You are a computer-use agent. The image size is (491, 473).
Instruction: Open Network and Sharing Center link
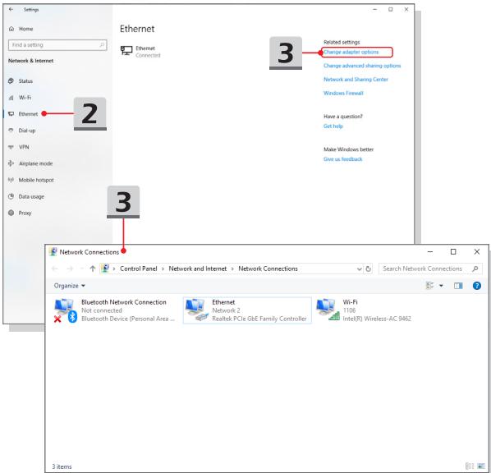tap(356, 80)
